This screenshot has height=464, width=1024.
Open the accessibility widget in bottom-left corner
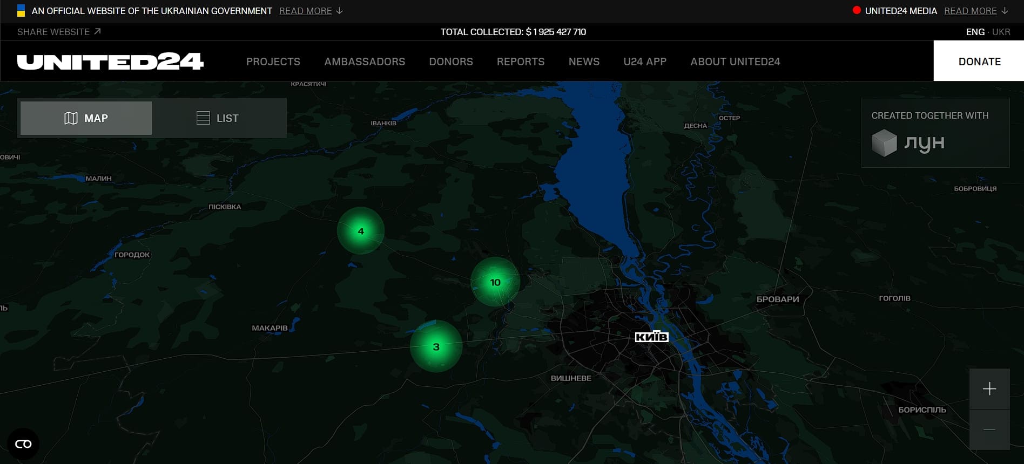(x=23, y=444)
